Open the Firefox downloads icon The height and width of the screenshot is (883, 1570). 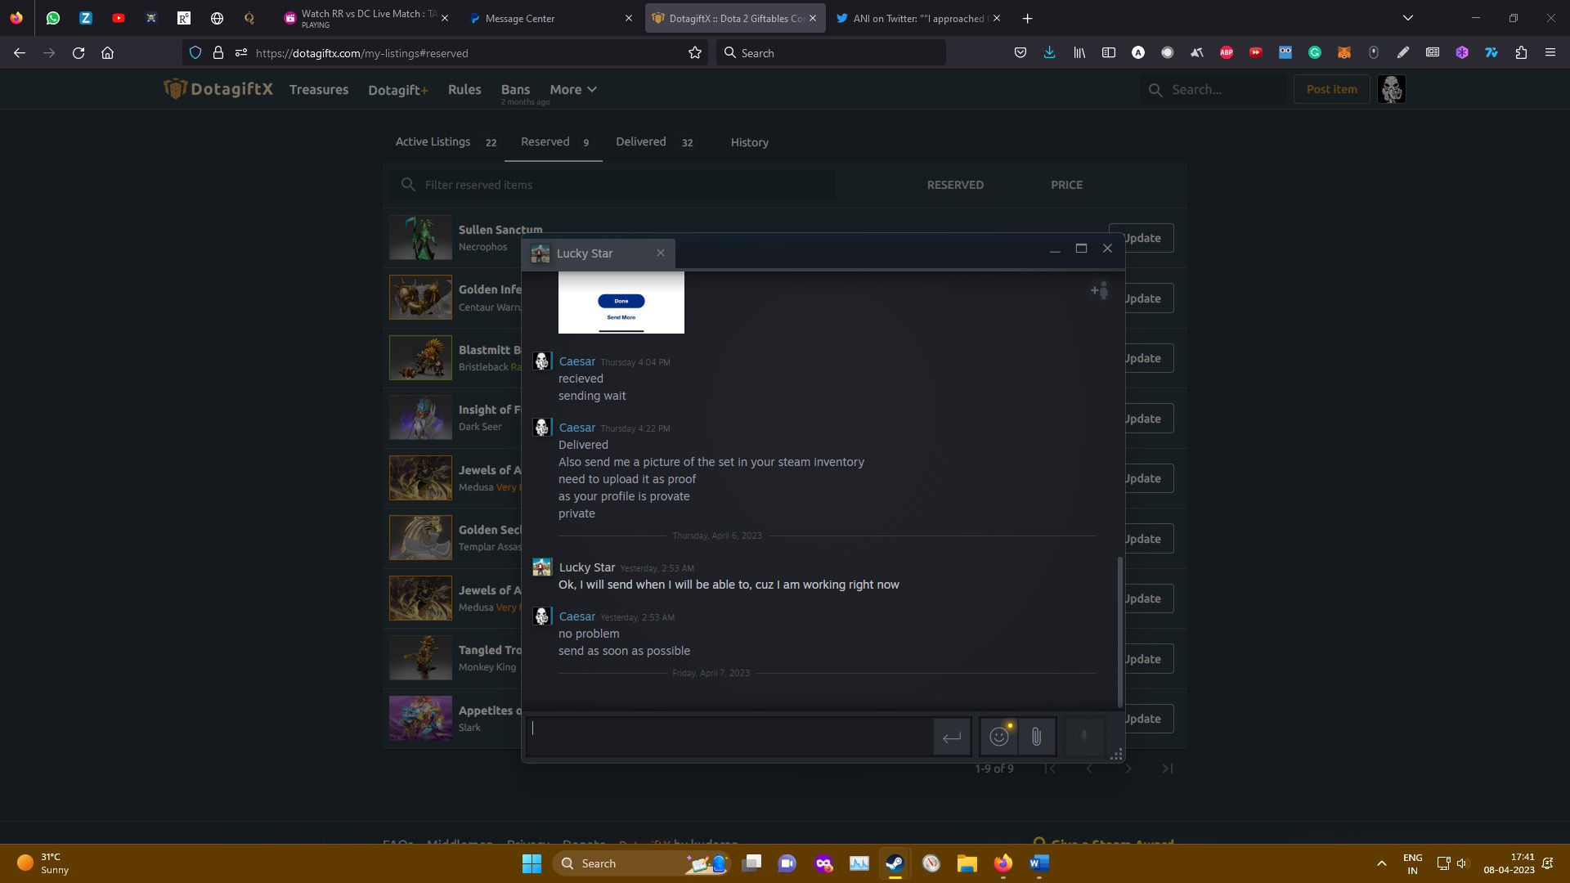tap(1049, 52)
